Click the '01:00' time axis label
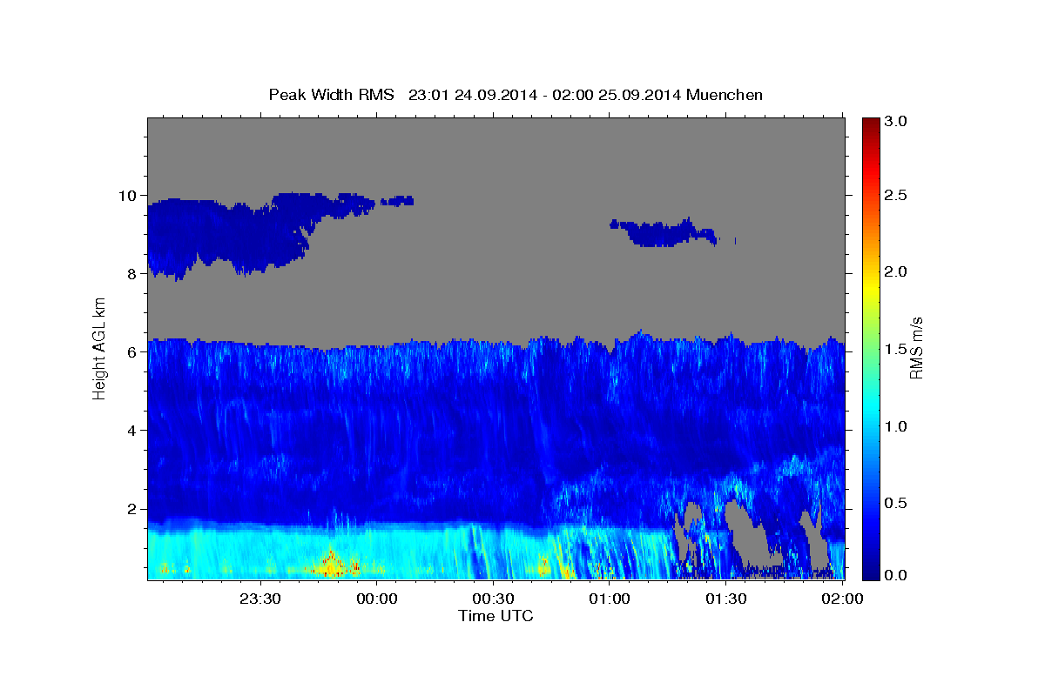 pyautogui.click(x=610, y=599)
